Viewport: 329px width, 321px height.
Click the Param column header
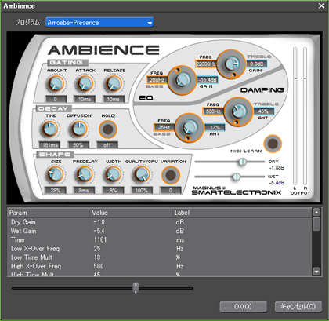tap(49, 213)
